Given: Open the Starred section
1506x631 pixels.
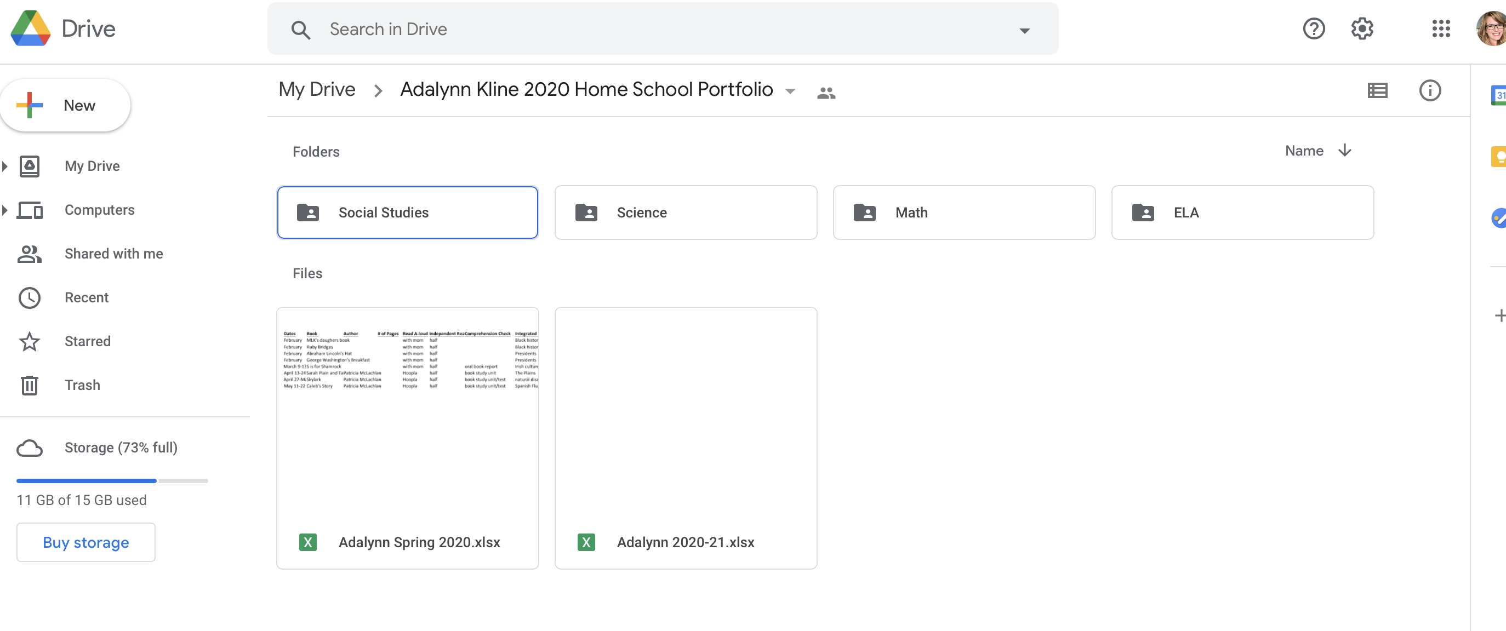Looking at the screenshot, I should 87,341.
